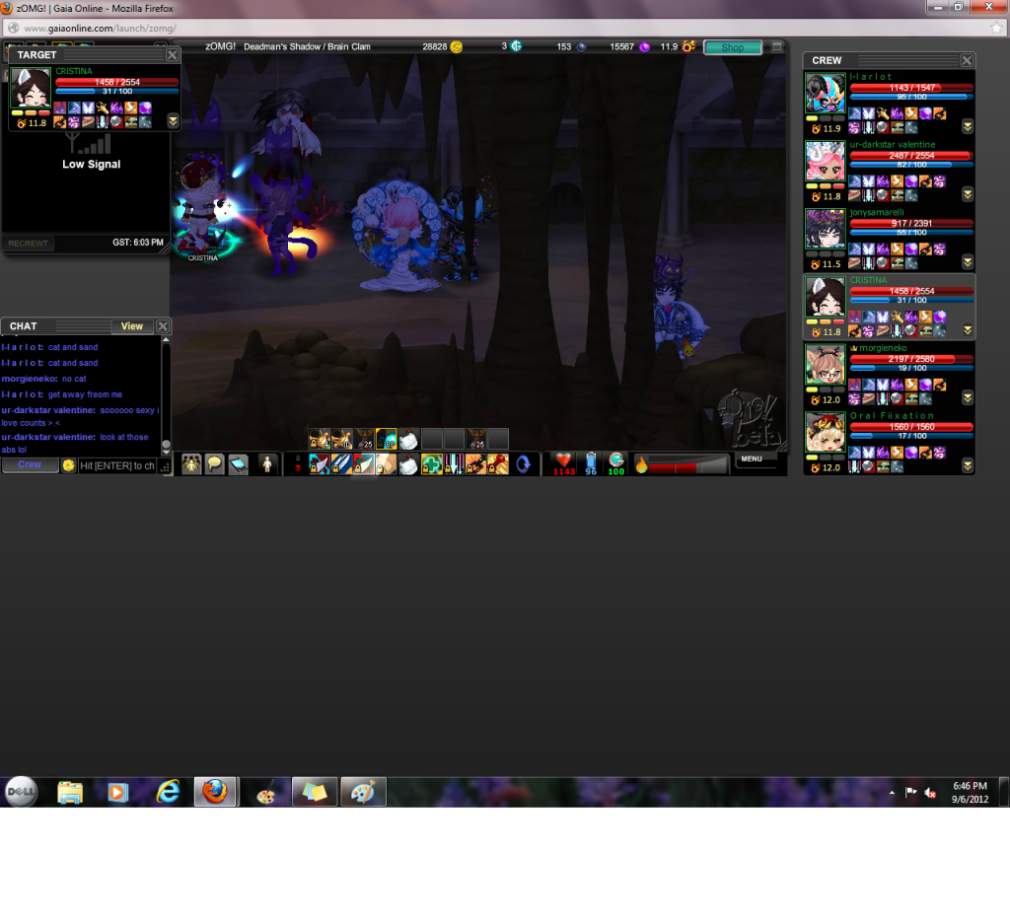Toggle the chat View mode button
The height and width of the screenshot is (921, 1010).
coord(132,326)
